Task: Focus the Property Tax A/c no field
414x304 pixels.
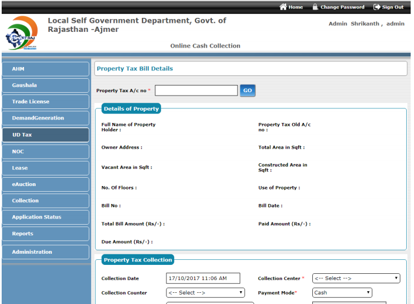Action: coord(200,91)
